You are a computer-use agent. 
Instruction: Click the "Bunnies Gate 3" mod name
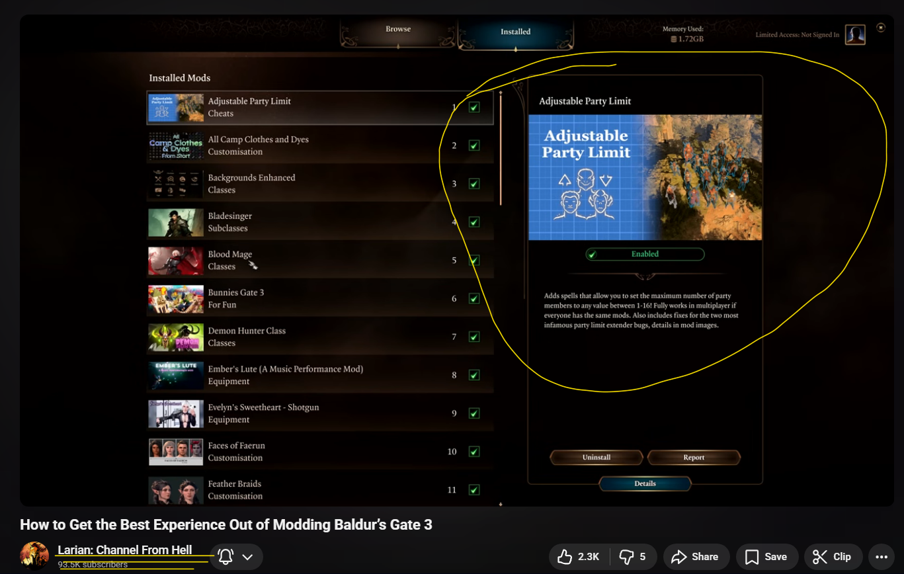pyautogui.click(x=236, y=293)
